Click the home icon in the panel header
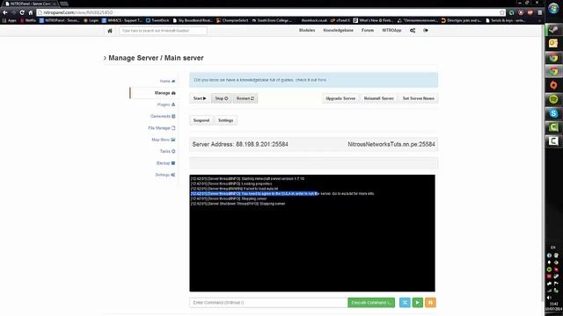 (110, 31)
